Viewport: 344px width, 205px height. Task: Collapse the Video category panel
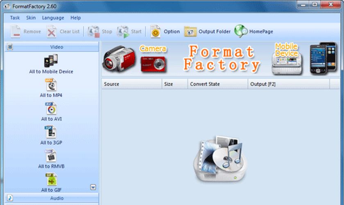tap(51, 47)
